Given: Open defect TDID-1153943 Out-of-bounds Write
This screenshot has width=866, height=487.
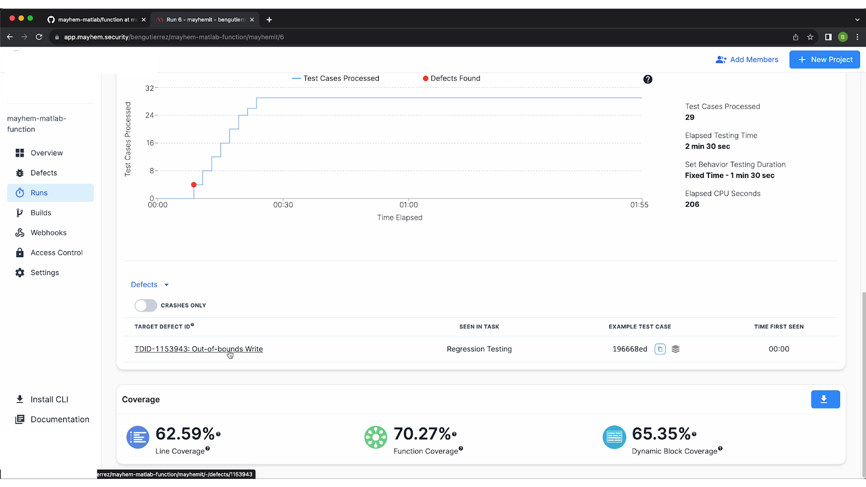Looking at the screenshot, I should pos(199,349).
